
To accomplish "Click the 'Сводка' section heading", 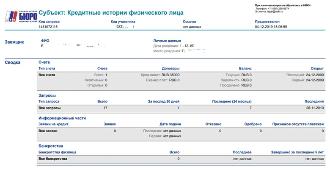I will (13, 62).
